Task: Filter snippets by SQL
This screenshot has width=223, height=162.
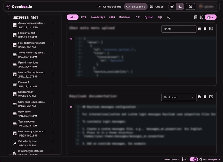Action: point(160,17)
